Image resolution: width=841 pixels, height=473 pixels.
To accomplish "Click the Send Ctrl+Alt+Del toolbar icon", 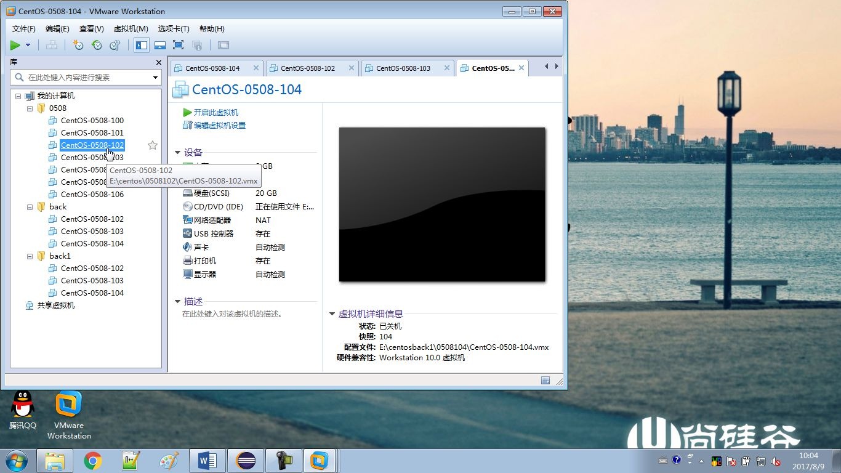I will pyautogui.click(x=52, y=45).
